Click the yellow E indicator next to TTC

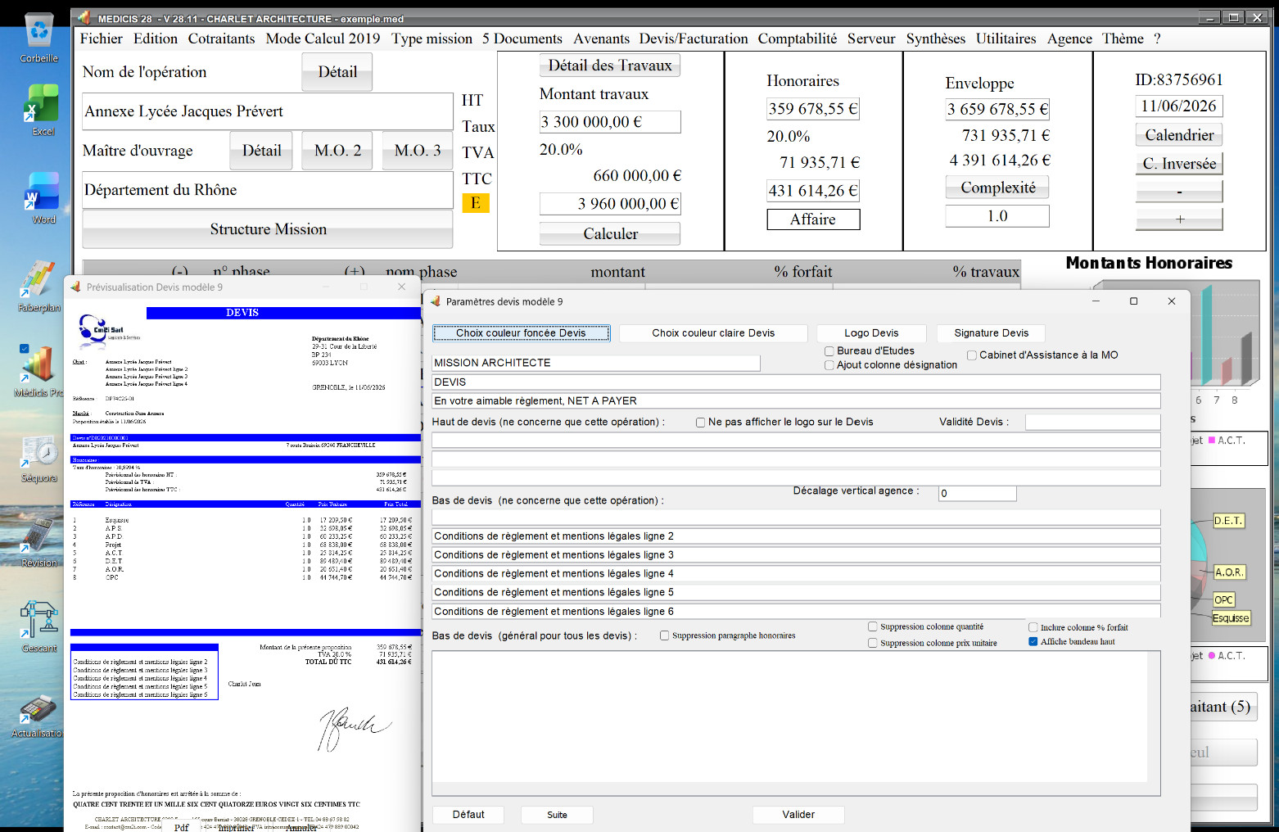(x=476, y=202)
